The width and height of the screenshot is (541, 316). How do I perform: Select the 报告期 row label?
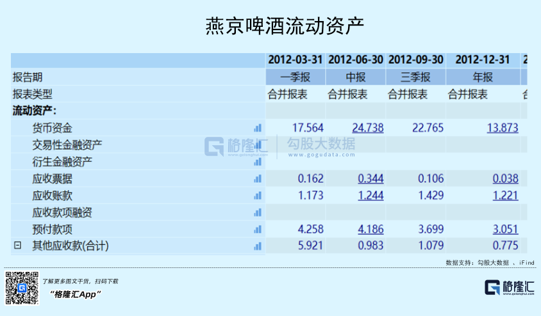pos(28,77)
